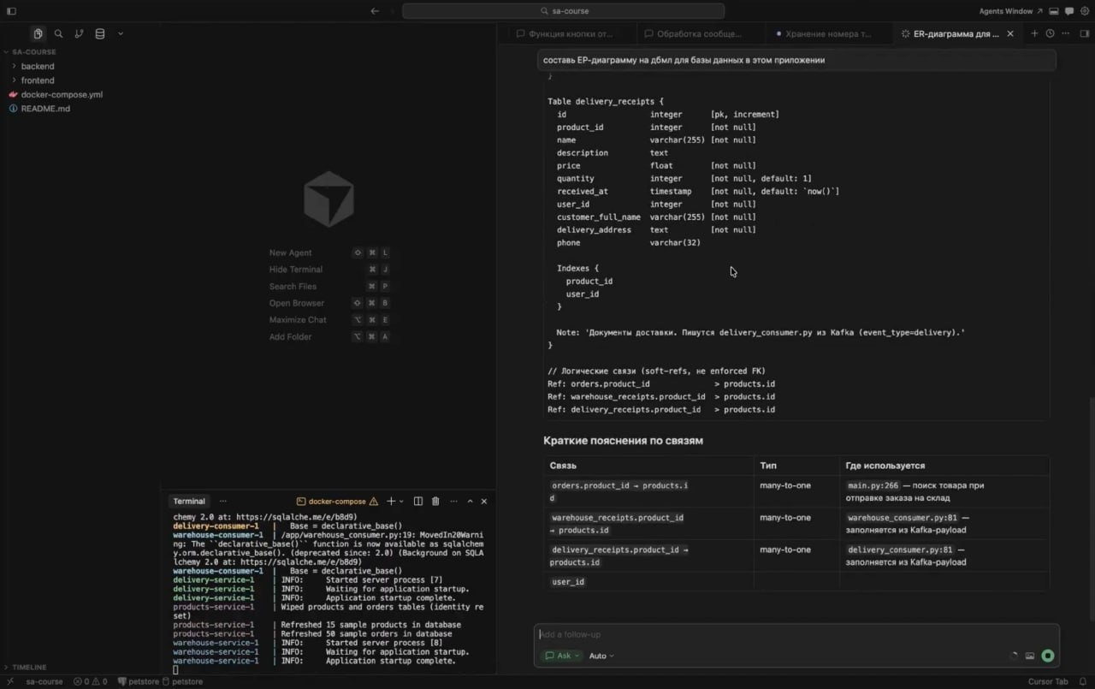Image resolution: width=1095 pixels, height=689 pixels.
Task: Click Add Folder shortcut entry
Action: tap(329, 336)
